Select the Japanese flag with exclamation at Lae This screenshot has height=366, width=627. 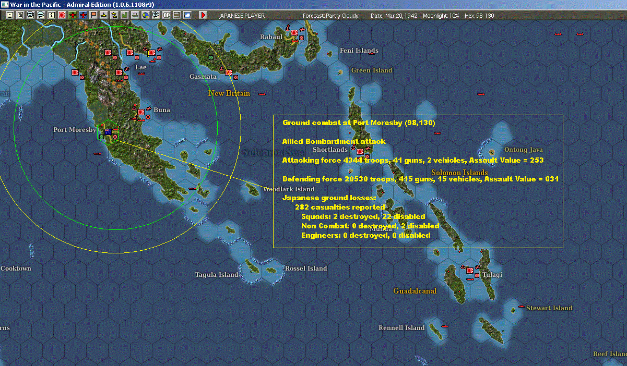(x=151, y=52)
